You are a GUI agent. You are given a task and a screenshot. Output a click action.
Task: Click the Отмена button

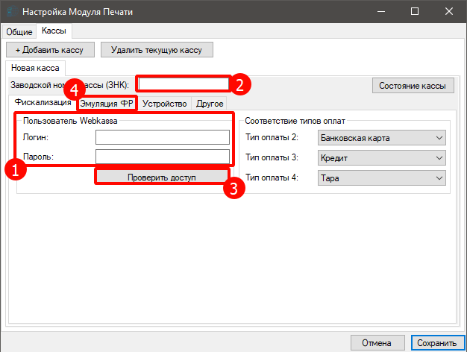(377, 342)
